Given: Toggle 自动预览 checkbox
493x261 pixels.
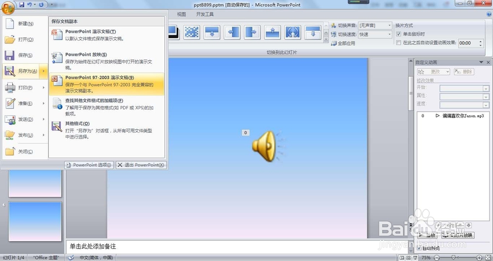Looking at the screenshot, I should 419,248.
